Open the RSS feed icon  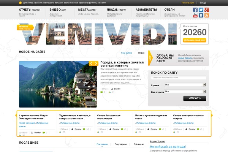[x=207, y=15]
